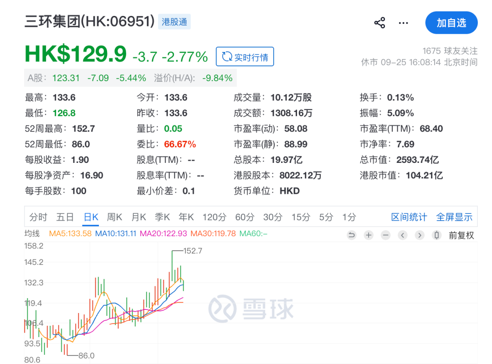This screenshot has width=492, height=364.
Task: Refresh quotes with 实时行情 button
Action: click(245, 57)
